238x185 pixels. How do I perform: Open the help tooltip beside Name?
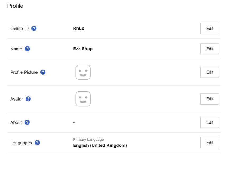click(27, 49)
